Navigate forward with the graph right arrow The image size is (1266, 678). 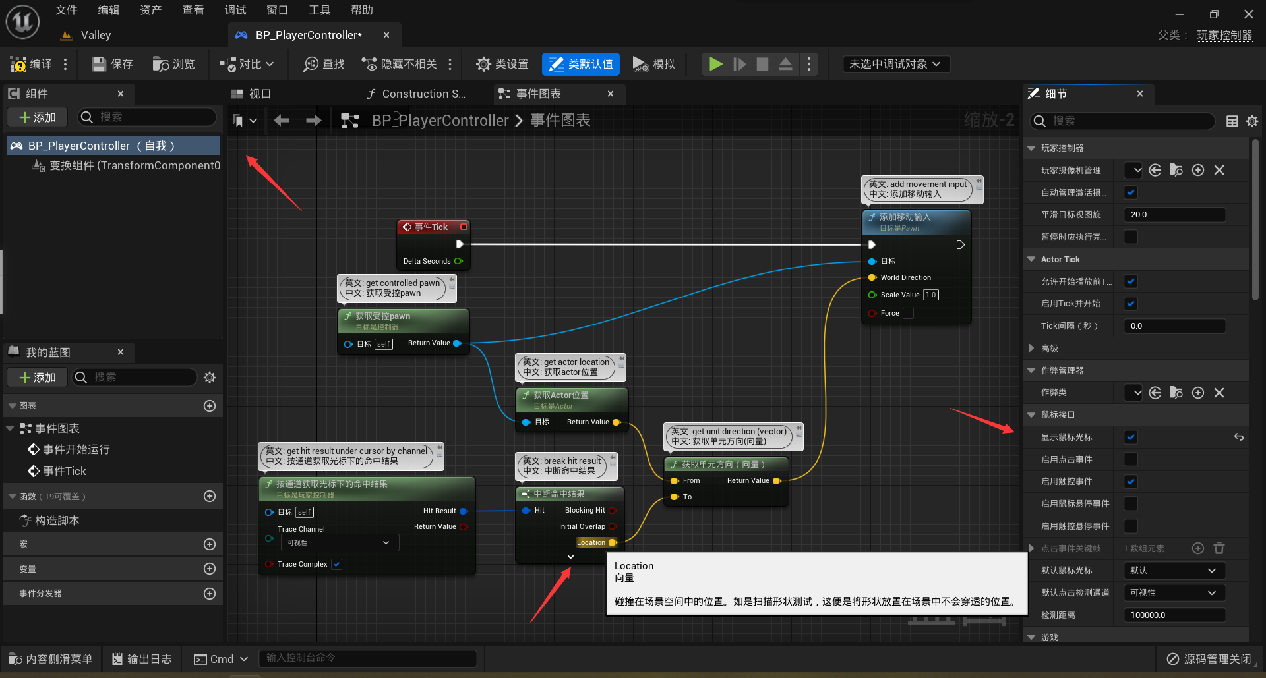click(314, 120)
